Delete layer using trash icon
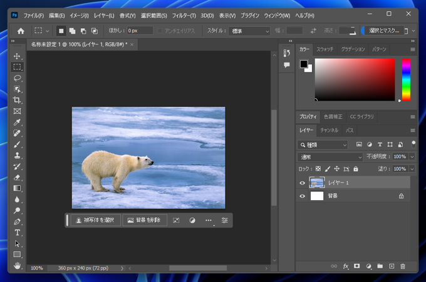Image resolution: width=426 pixels, height=282 pixels. [403, 266]
